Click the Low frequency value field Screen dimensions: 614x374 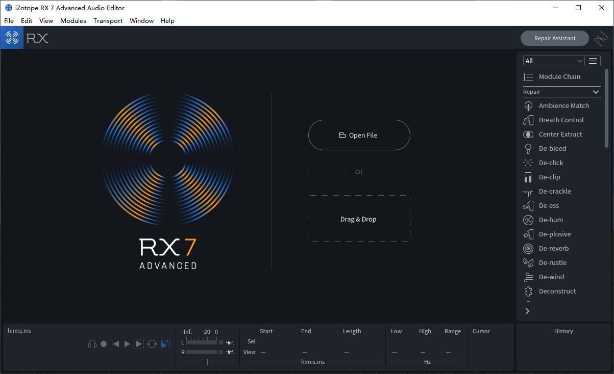[x=395, y=352]
